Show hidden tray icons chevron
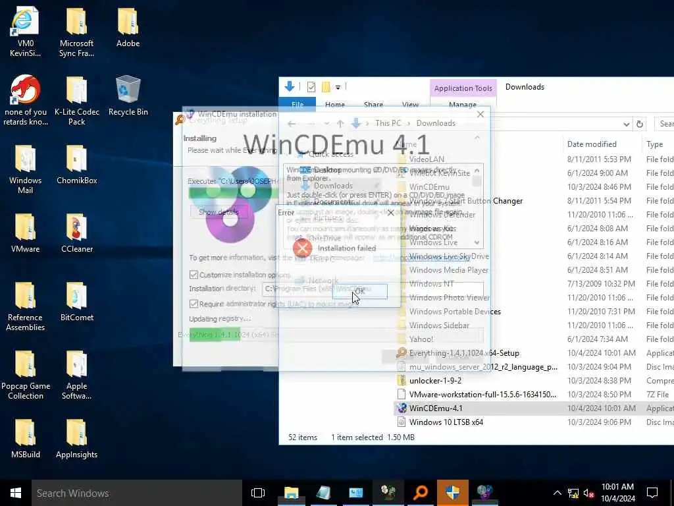The height and width of the screenshot is (506, 674). pos(557,493)
